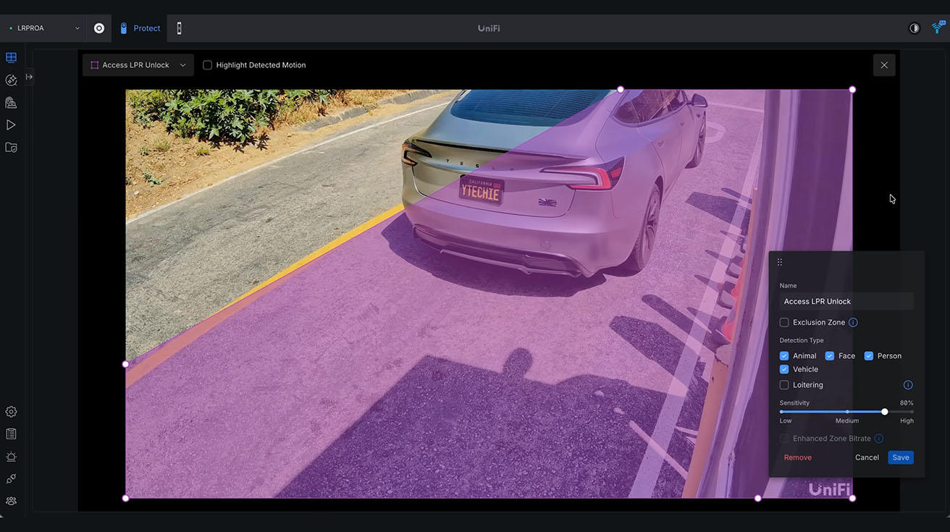Screen dimensions: 950x532
Task: Open the alarm siren sidebar icon
Action: click(x=11, y=456)
